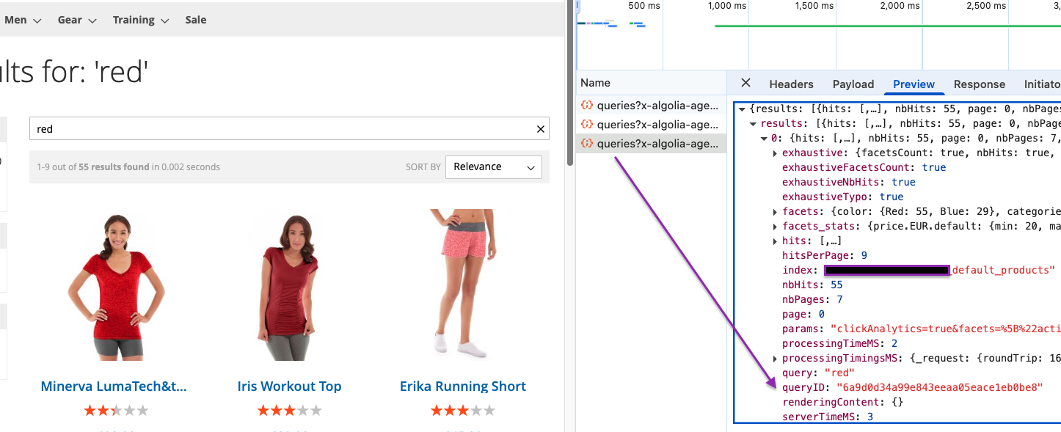The image size is (1061, 432).
Task: Select the first queries request entry
Action: 651,106
